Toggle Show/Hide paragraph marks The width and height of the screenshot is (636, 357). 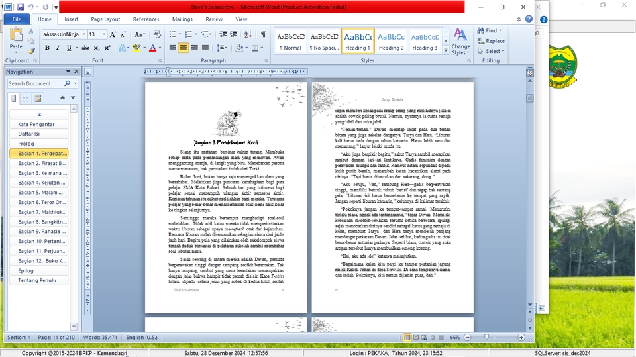coord(263,35)
